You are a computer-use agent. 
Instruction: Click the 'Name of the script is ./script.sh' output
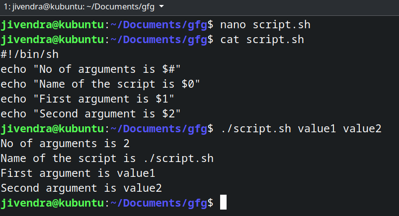point(107,159)
